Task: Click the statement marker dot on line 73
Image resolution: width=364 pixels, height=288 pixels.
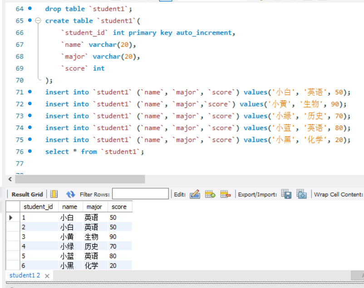Action: coord(30,116)
